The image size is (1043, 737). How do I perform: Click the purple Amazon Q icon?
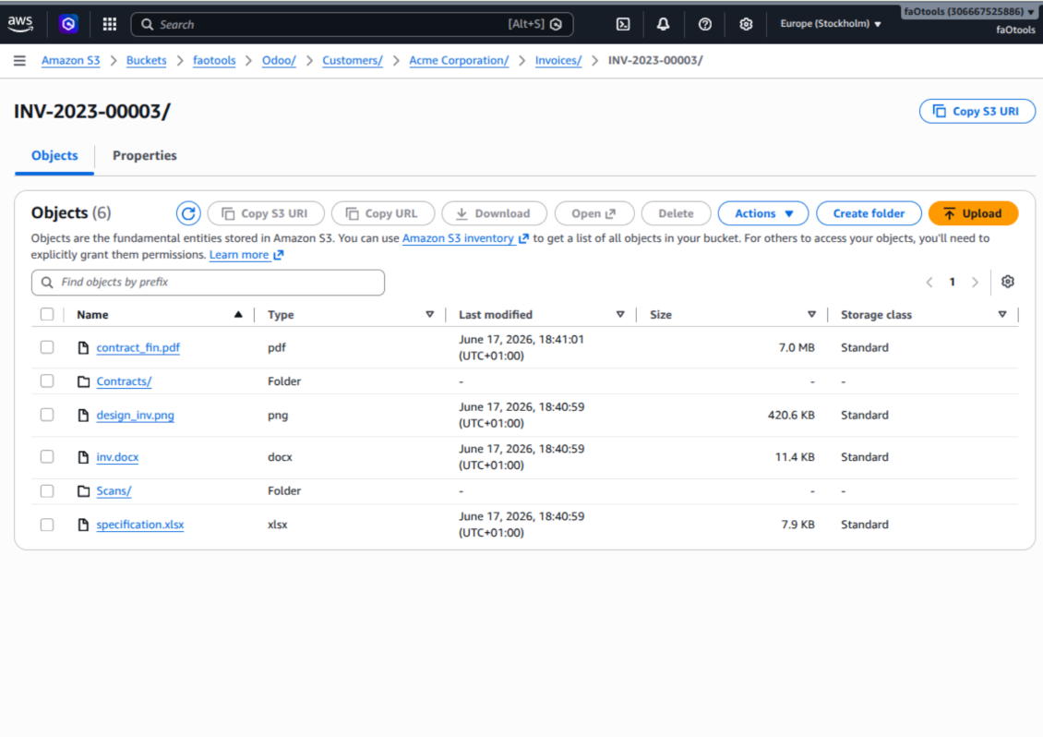click(68, 24)
